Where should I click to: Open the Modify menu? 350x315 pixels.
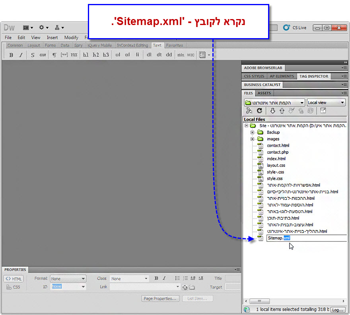pyautogui.click(x=71, y=37)
